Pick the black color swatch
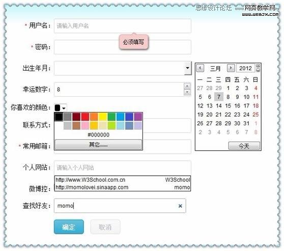The height and width of the screenshot is (251, 284). (59, 117)
